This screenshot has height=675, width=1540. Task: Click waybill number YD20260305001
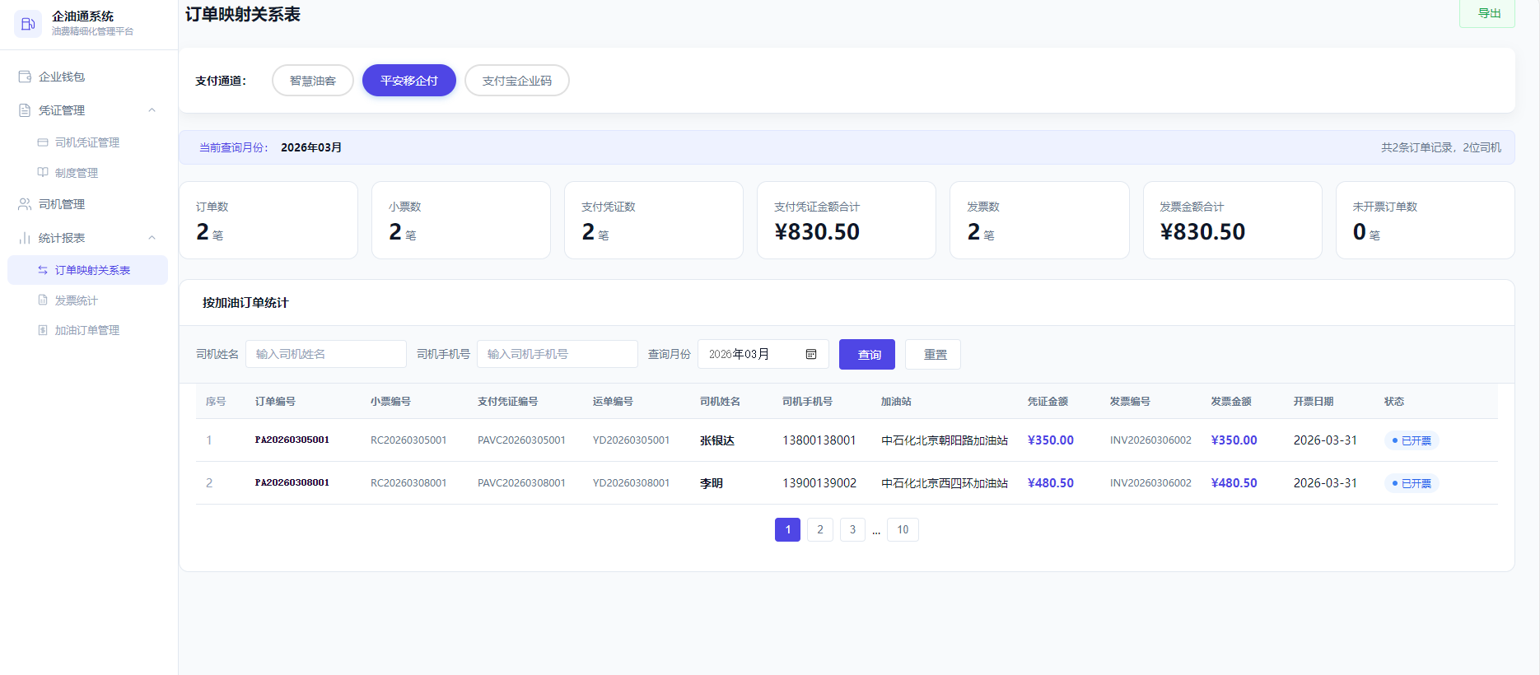pyautogui.click(x=631, y=440)
